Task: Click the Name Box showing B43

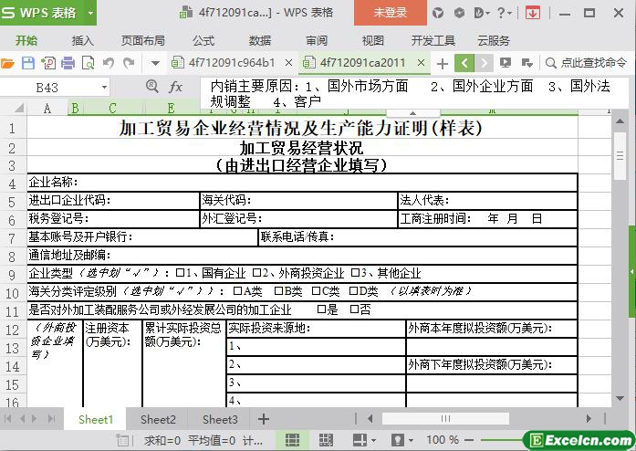Action: click(48, 88)
